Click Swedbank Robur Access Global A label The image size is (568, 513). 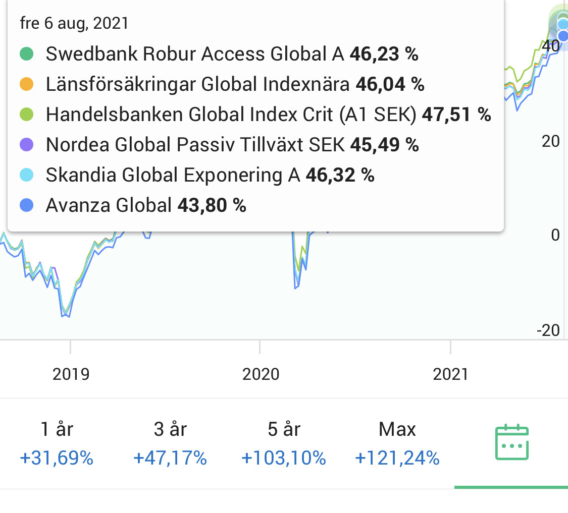tap(195, 54)
